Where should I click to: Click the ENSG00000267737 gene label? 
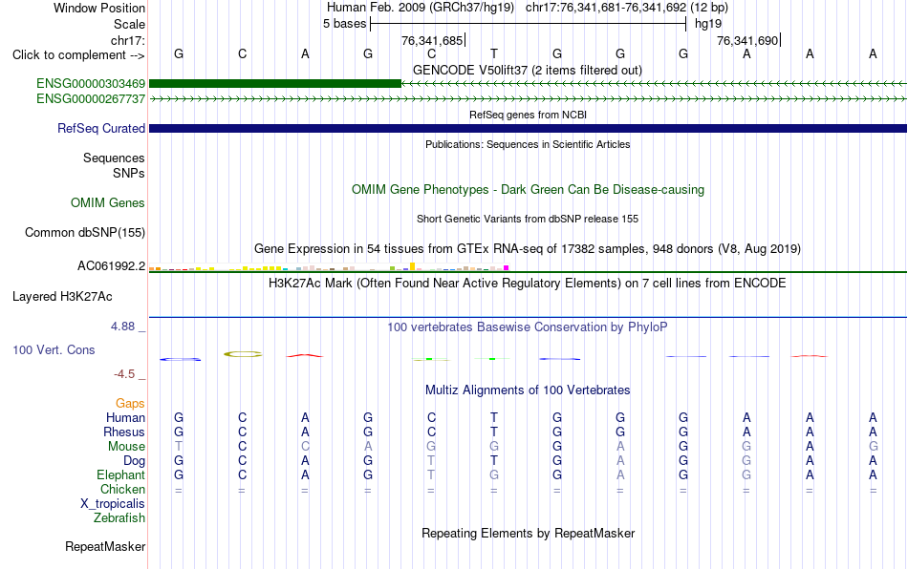pos(91,99)
